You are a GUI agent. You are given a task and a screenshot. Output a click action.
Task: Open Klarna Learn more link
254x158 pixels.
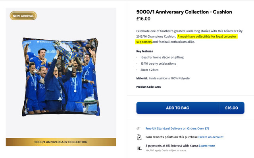(207, 146)
